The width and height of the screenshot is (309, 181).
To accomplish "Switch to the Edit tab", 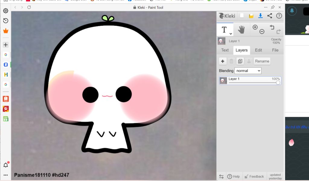I will [258, 50].
